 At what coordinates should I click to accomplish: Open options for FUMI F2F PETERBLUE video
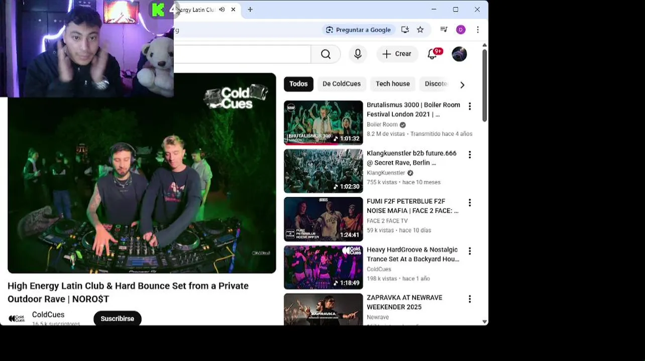click(470, 203)
